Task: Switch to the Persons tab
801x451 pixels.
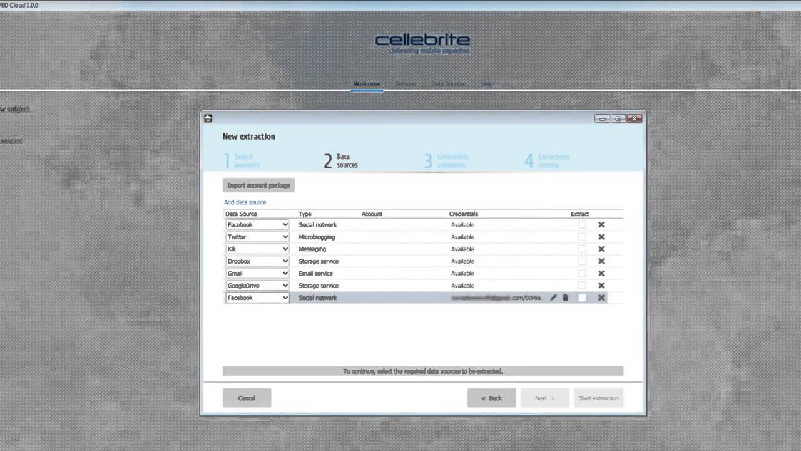Action: pos(406,84)
